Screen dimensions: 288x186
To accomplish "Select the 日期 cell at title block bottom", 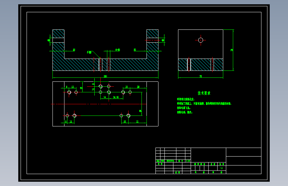I will pyautogui.click(x=178, y=172).
